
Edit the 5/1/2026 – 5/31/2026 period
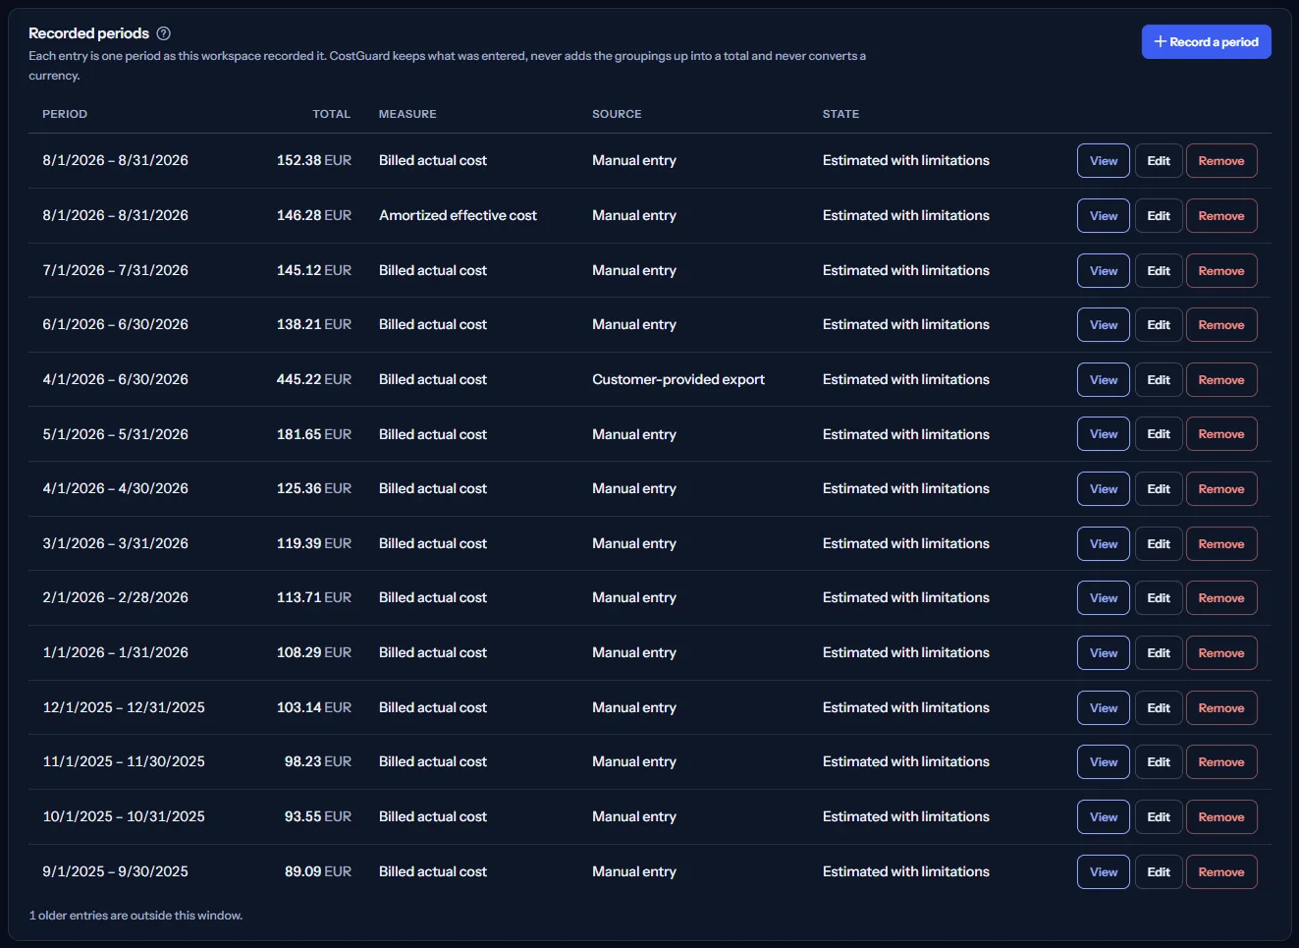1159,434
